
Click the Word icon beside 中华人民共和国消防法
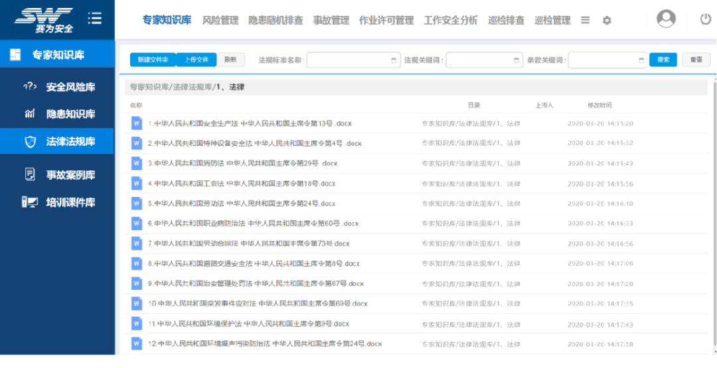[137, 163]
